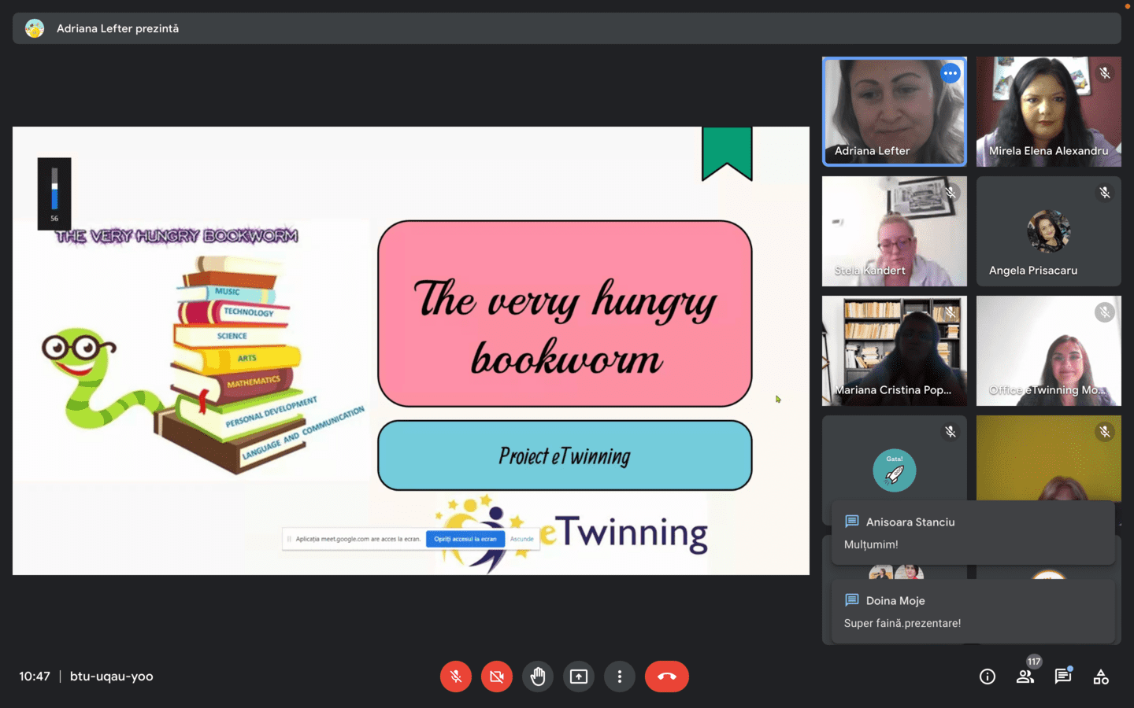This screenshot has width=1134, height=708.
Task: Click Angela Prisacaru's profile avatar
Action: pyautogui.click(x=1049, y=231)
